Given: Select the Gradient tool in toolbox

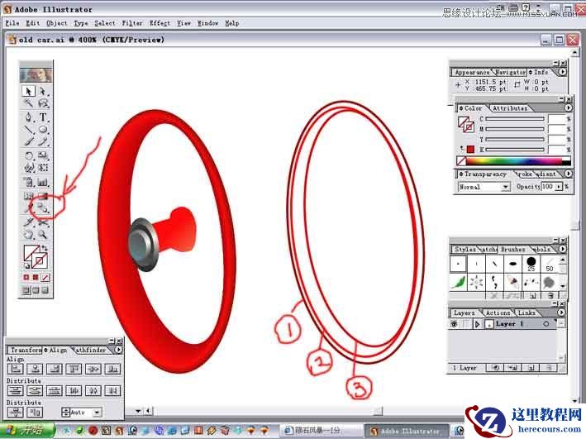Looking at the screenshot, I should (43, 196).
